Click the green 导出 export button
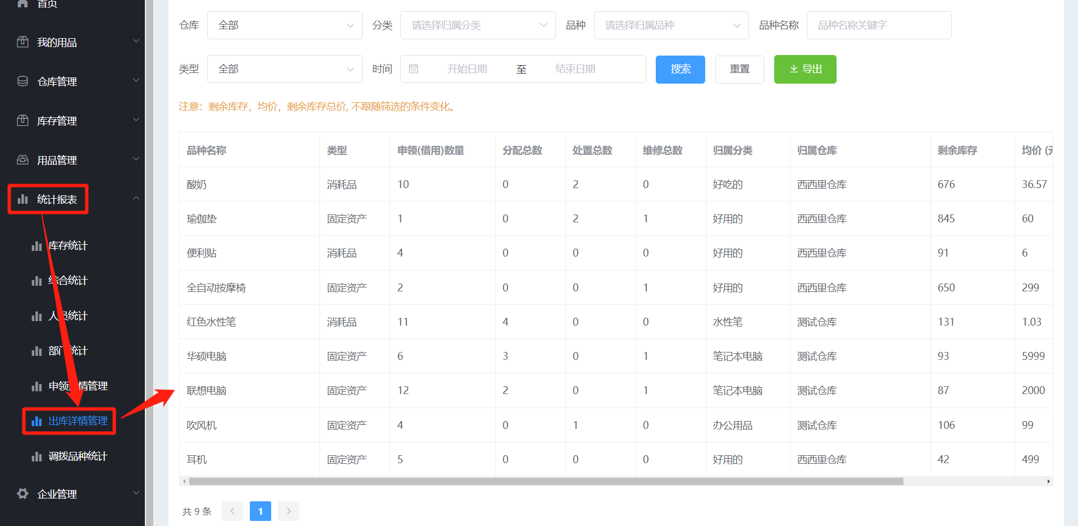Viewport: 1078px width, 526px height. (805, 69)
